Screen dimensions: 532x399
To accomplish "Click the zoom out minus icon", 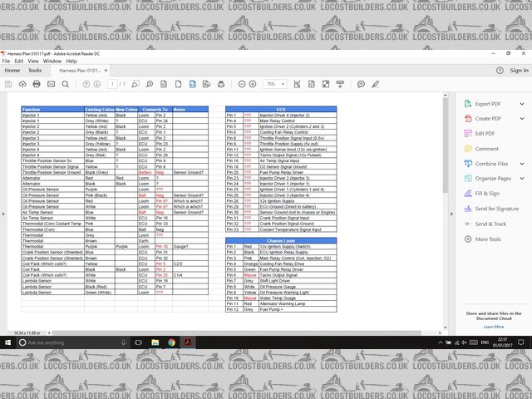I will point(242,84).
